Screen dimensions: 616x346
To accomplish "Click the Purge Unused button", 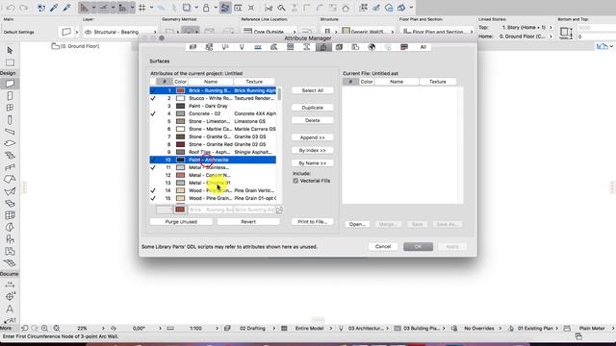I will (181, 222).
